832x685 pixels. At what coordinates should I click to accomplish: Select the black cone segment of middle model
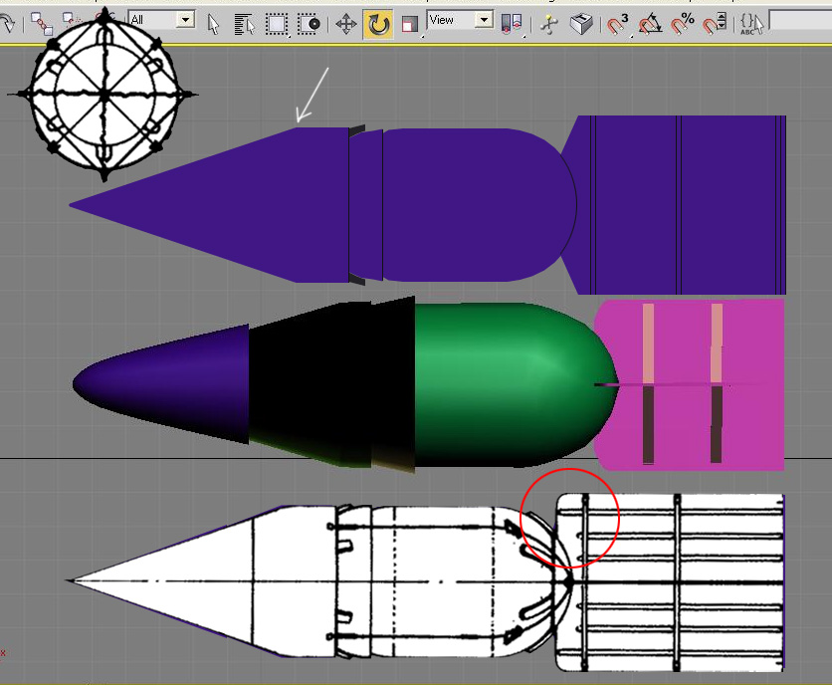click(331, 384)
